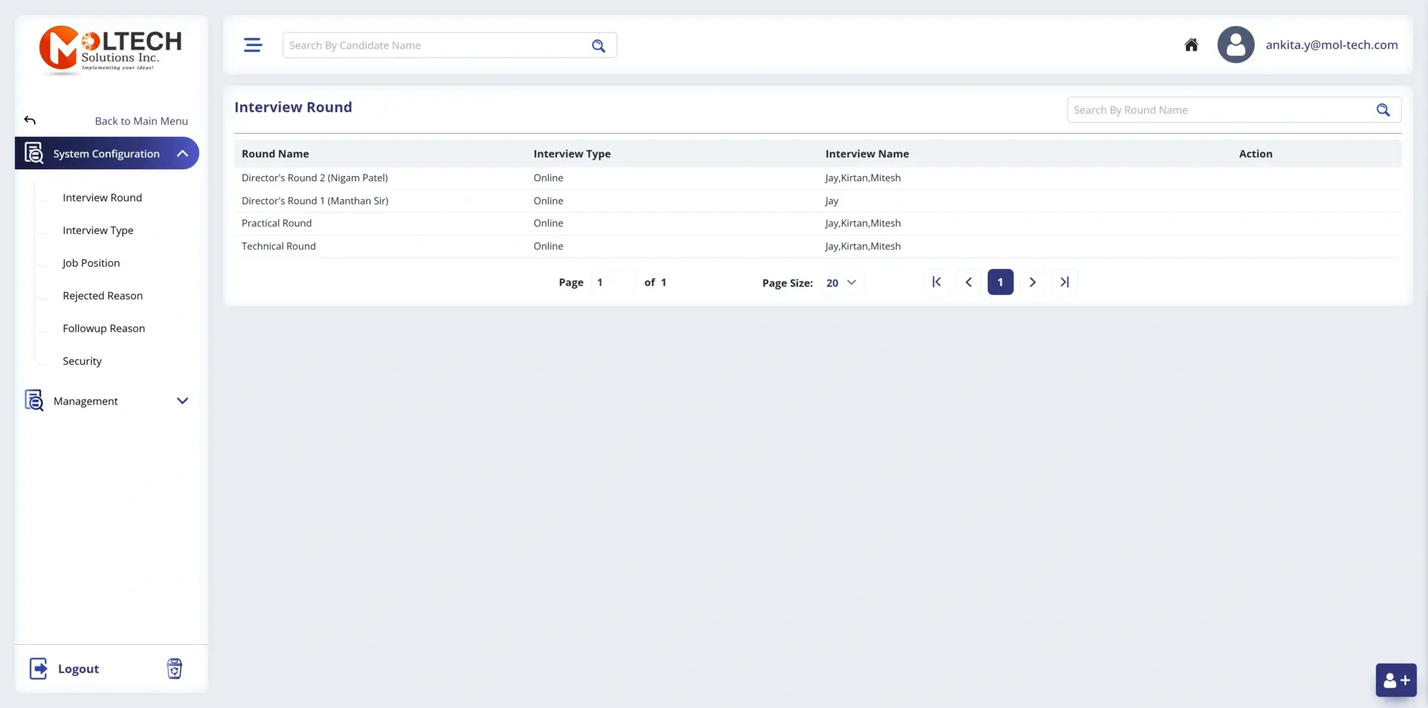Select Interview Type in the sidebar
Screen dimensions: 1428x708
pyautogui.click(x=97, y=230)
